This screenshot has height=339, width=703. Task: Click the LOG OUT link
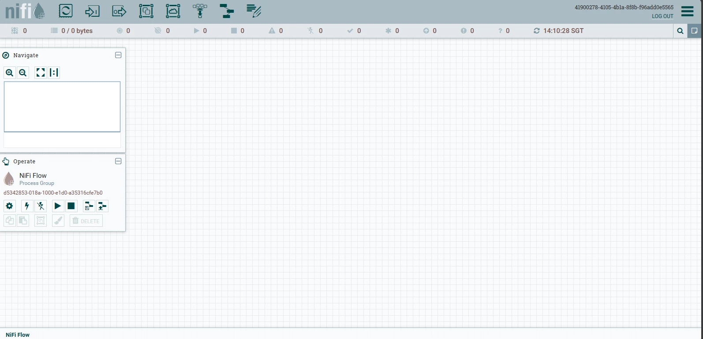tap(662, 16)
